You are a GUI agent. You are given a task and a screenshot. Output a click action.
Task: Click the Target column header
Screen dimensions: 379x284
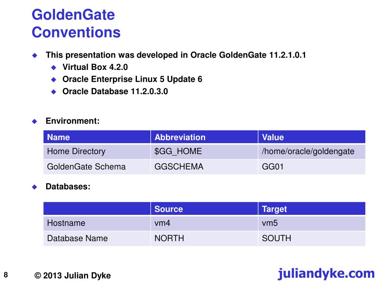[312, 209]
